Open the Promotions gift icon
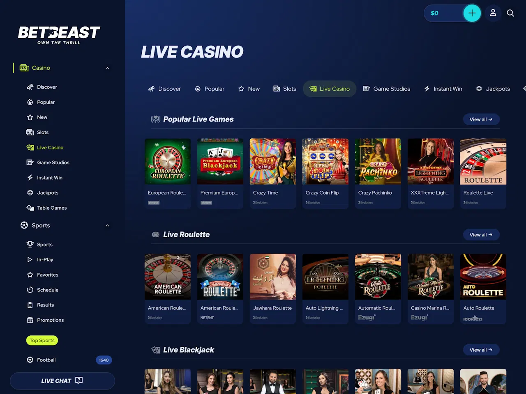This screenshot has height=394, width=526. (30, 320)
